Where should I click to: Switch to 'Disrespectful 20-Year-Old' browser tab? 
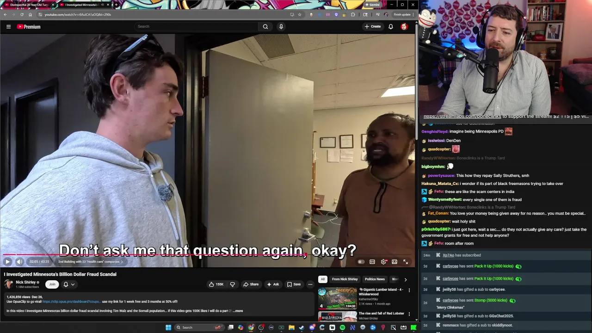pos(29,5)
